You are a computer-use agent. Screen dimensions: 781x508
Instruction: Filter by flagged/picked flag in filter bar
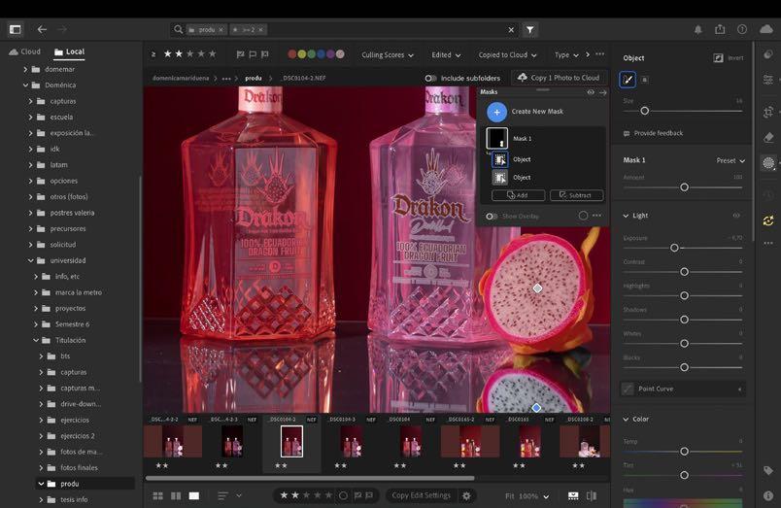coord(240,54)
